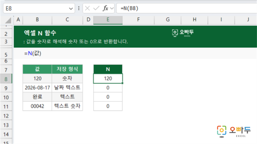
Task: Select row 14 header
Action: click(x=6, y=134)
